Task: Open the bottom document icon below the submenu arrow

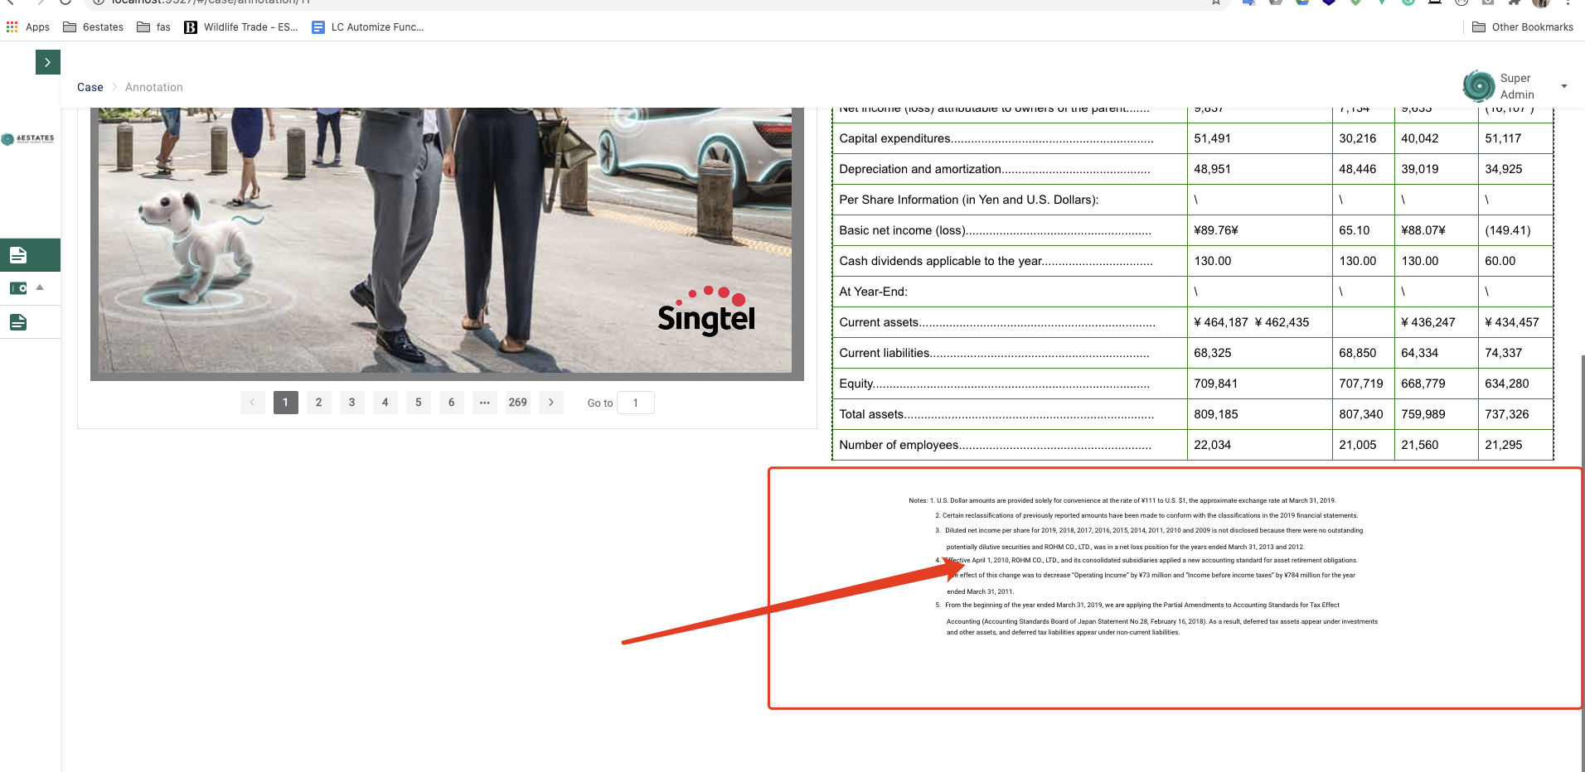Action: [18, 322]
